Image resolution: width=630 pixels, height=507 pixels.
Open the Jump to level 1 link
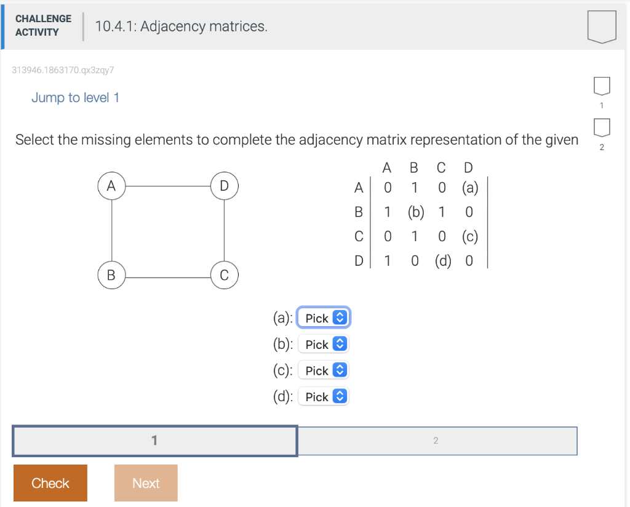75,97
